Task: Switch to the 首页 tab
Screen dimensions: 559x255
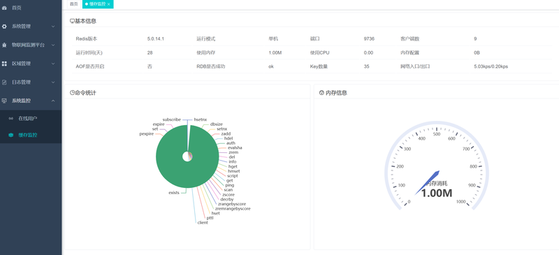Action: click(x=74, y=4)
